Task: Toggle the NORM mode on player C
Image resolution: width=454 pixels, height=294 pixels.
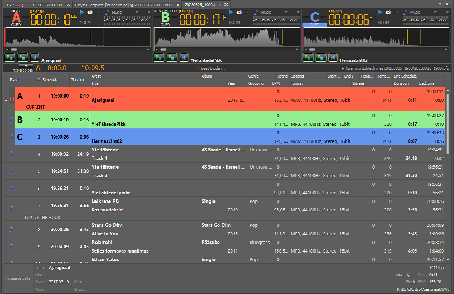Action: click(x=384, y=23)
